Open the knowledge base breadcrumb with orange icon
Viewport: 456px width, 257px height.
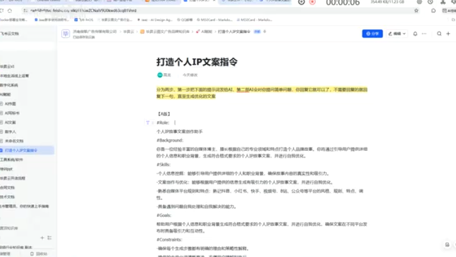[x=165, y=32]
